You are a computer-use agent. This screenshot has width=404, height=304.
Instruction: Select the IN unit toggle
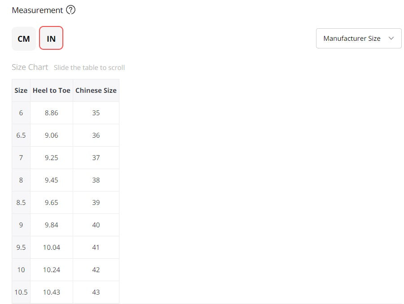(x=51, y=39)
